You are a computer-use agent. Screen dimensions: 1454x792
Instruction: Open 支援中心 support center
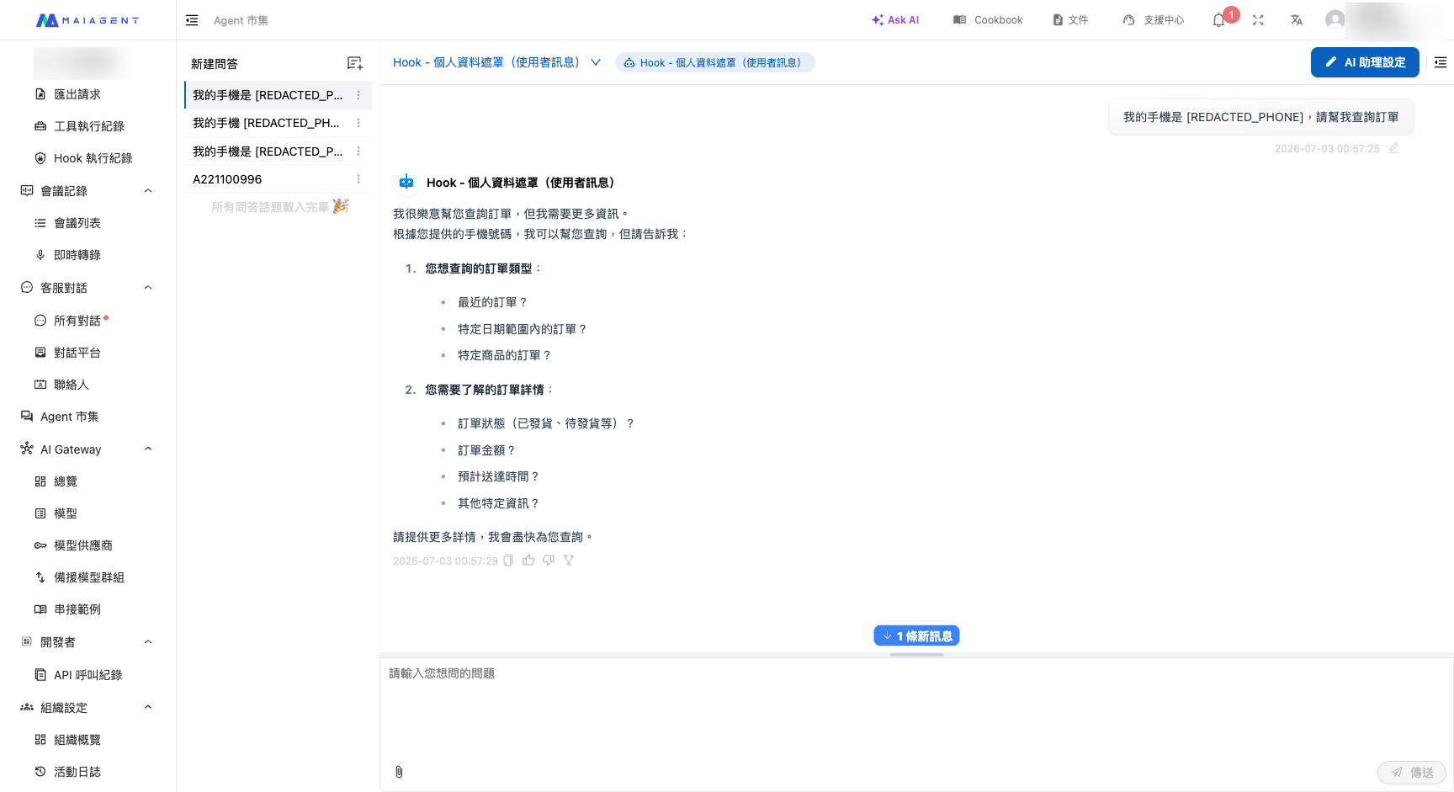[1154, 20]
